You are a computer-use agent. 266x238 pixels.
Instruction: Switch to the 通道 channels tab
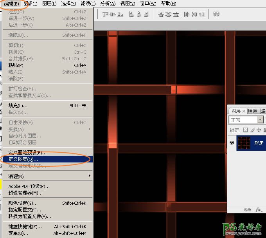click(252, 111)
